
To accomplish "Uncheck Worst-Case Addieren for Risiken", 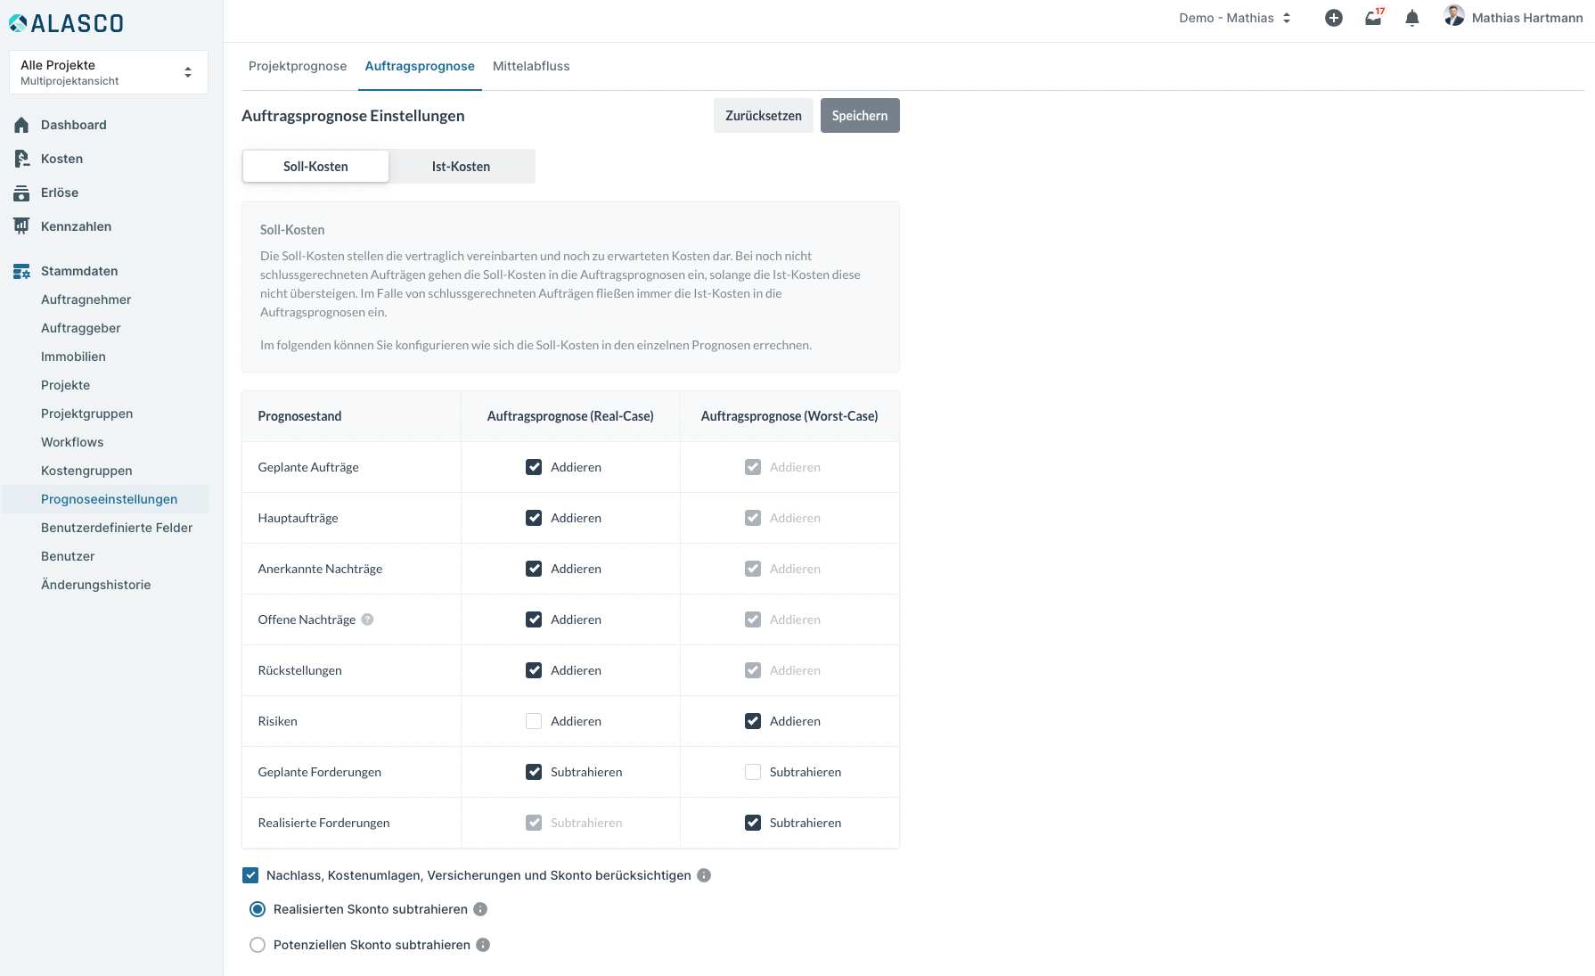I will 753,721.
